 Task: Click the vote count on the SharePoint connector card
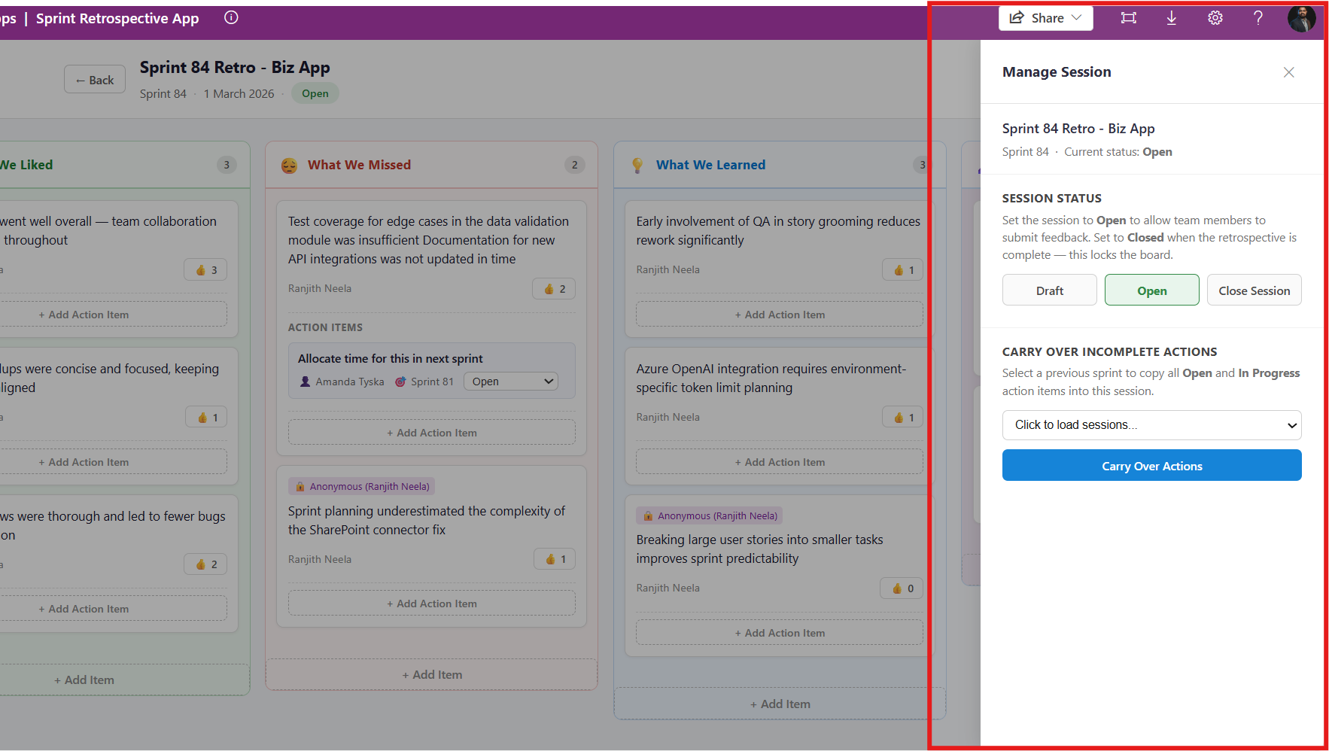click(x=554, y=558)
